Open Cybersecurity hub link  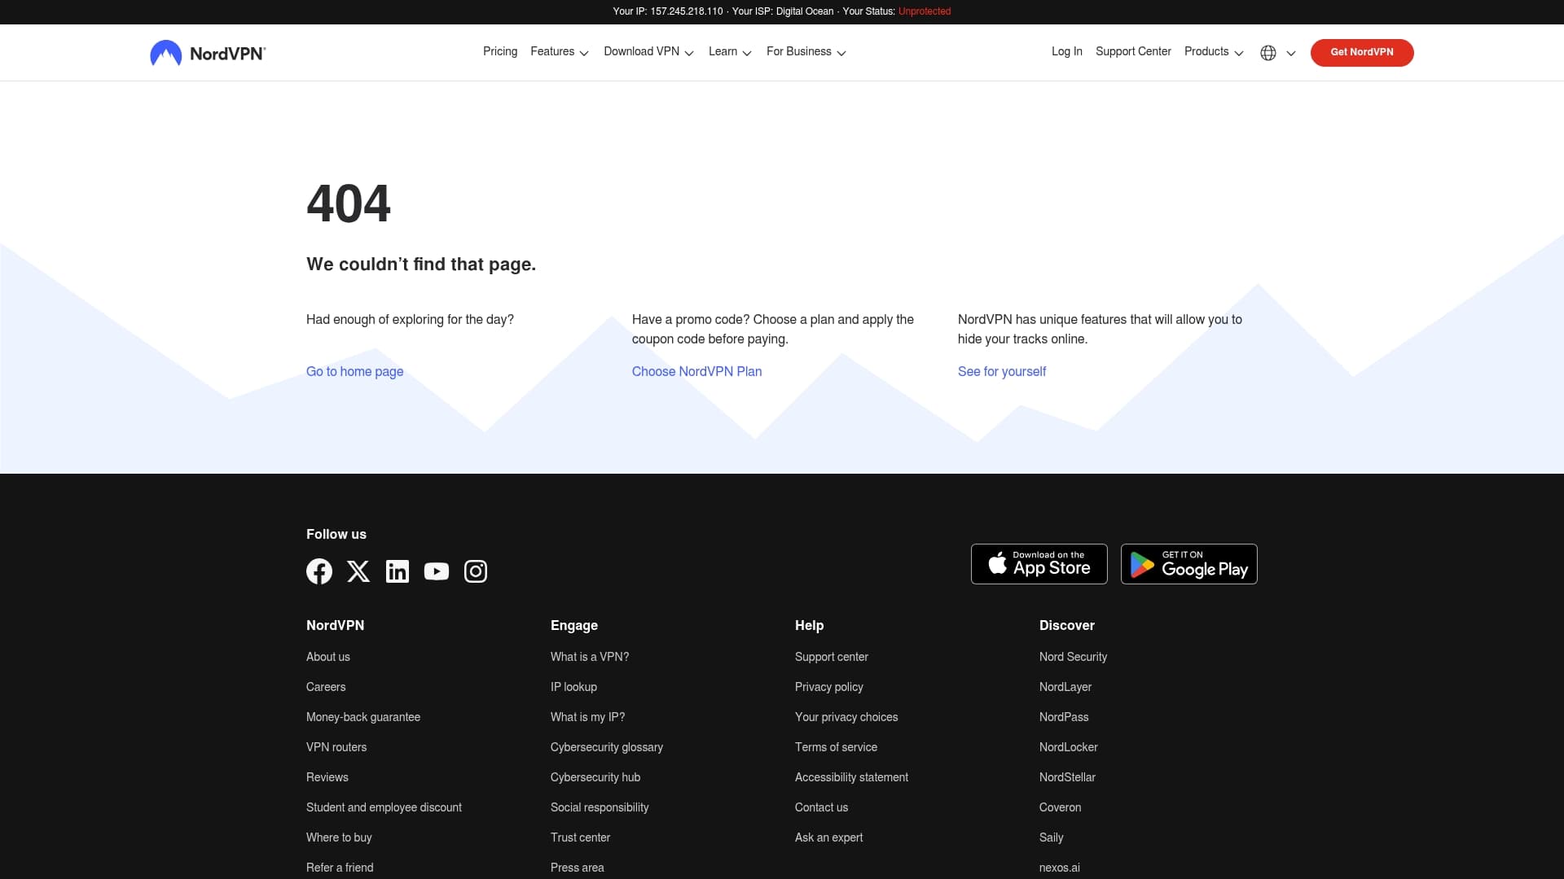[595, 777]
